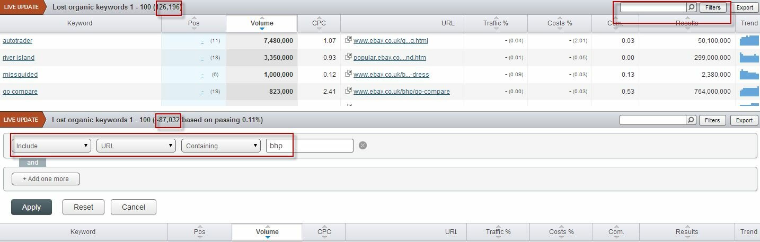Click search magnifier in lower panel
The width and height of the screenshot is (760, 242).
(x=691, y=120)
